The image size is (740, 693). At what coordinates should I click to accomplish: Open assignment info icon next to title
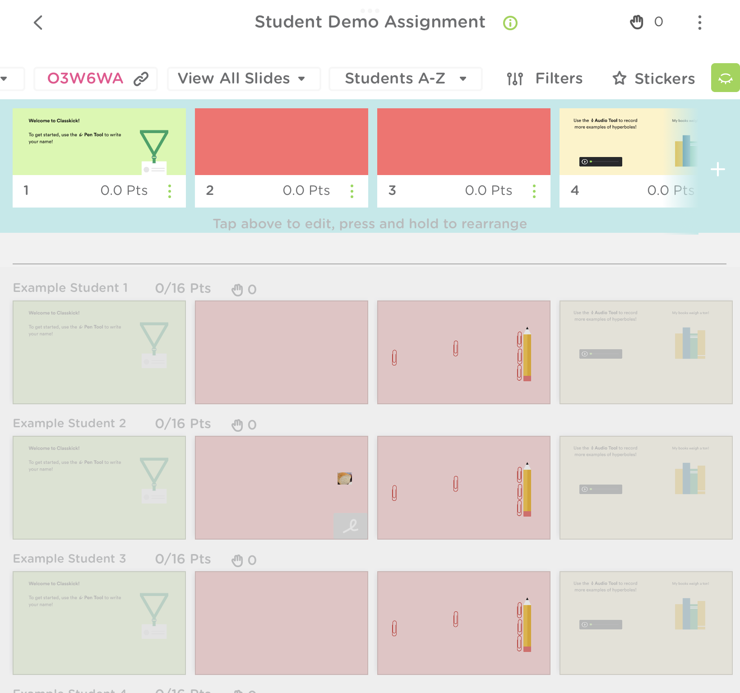510,23
